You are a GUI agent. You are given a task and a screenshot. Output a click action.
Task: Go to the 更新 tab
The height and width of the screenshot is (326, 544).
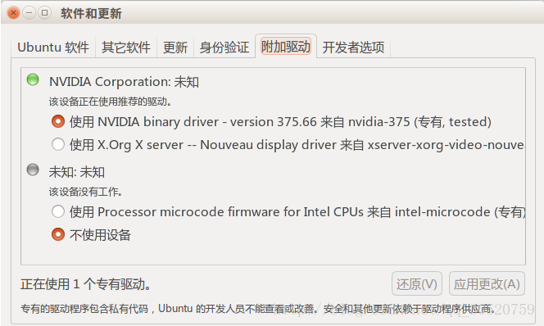click(175, 48)
